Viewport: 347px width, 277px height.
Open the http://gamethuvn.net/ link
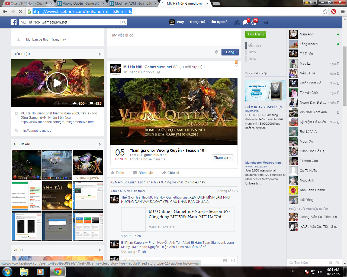coord(36,131)
